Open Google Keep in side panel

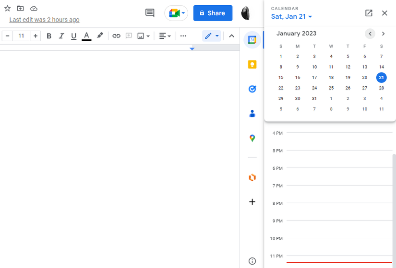[x=252, y=65]
